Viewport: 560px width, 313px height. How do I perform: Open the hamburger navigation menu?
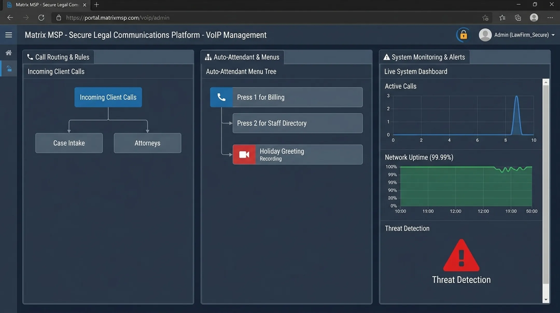click(9, 35)
